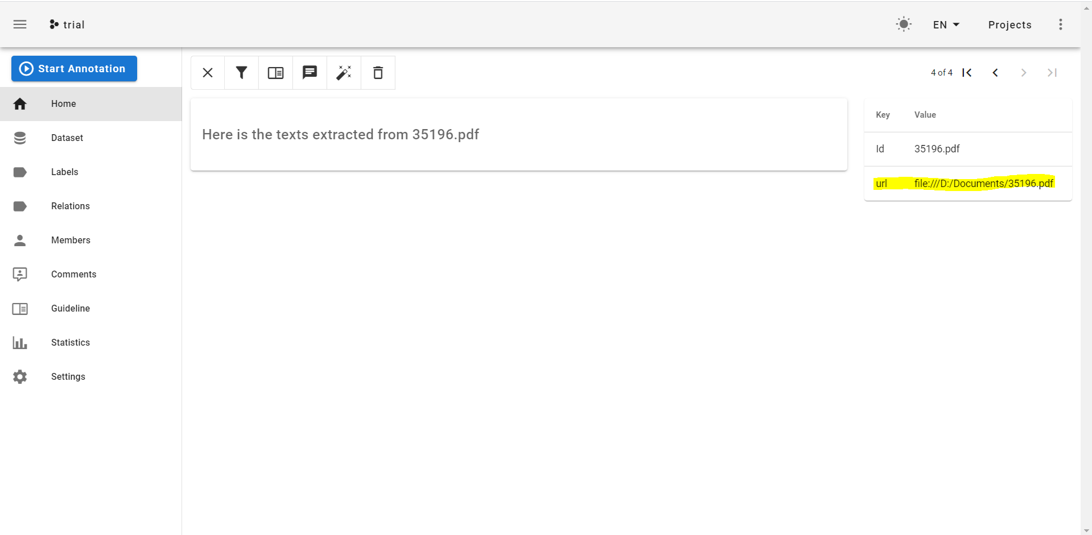Screen dimensions: 1092x535
Task: Open the Statistics page from sidebar
Action: 70,342
